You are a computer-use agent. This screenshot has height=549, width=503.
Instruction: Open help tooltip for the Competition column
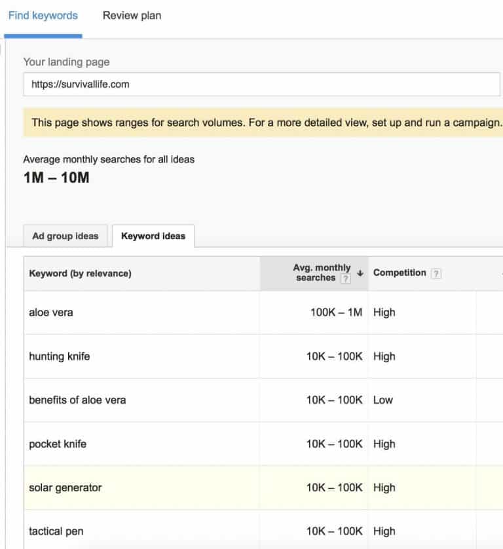pos(437,273)
